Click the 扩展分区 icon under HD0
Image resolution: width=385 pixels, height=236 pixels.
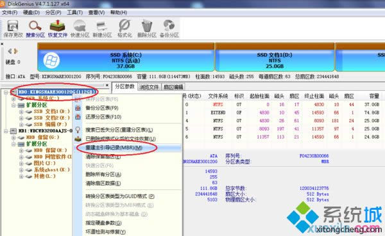pos(21,106)
